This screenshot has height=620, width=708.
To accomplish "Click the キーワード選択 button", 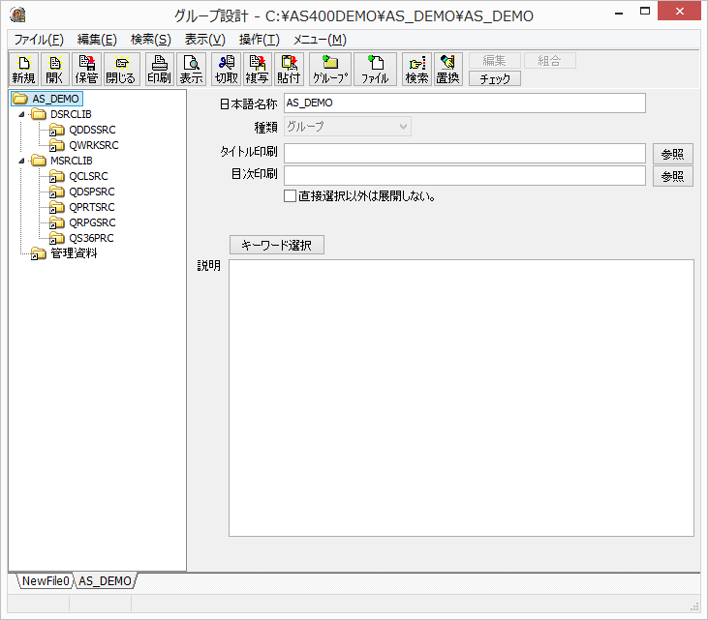I will pyautogui.click(x=276, y=245).
